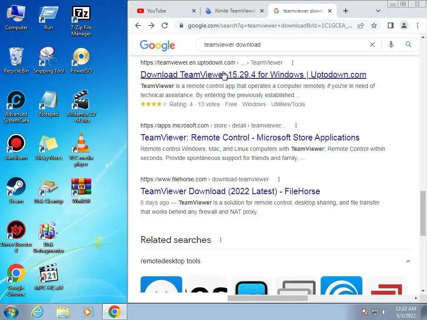Bookmark this page with star icon
The height and width of the screenshot is (320, 427).
point(374,25)
